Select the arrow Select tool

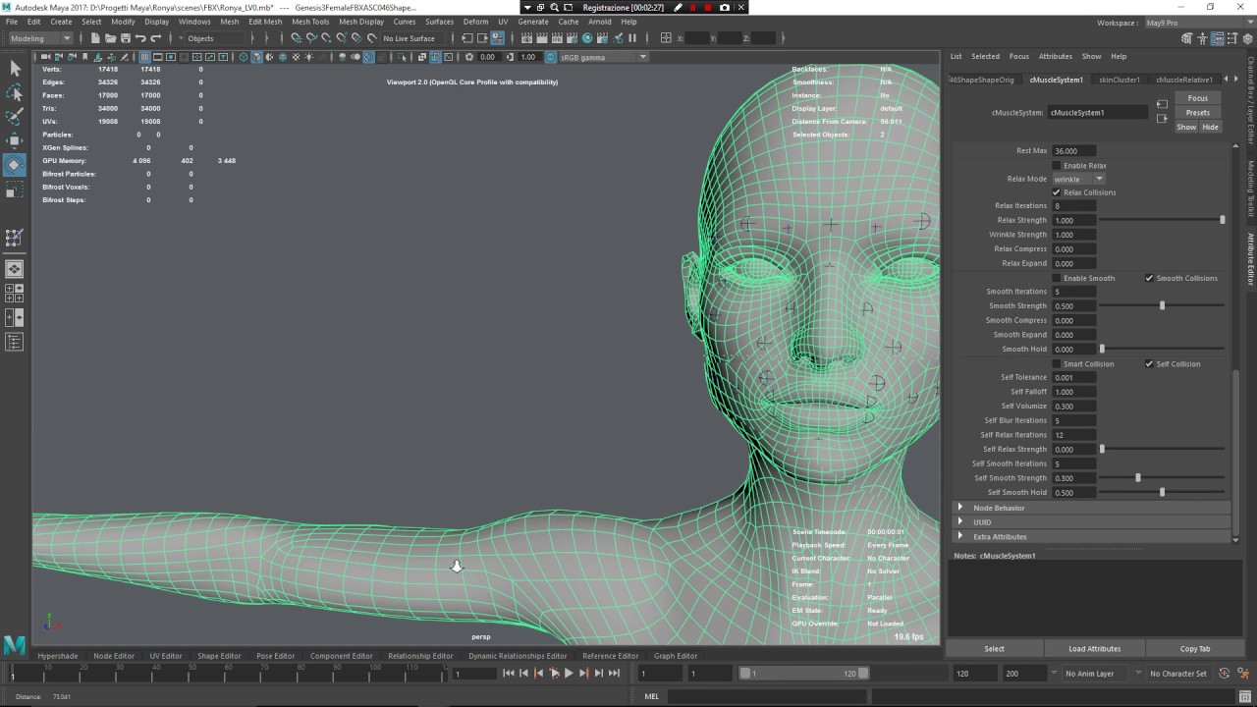click(15, 68)
